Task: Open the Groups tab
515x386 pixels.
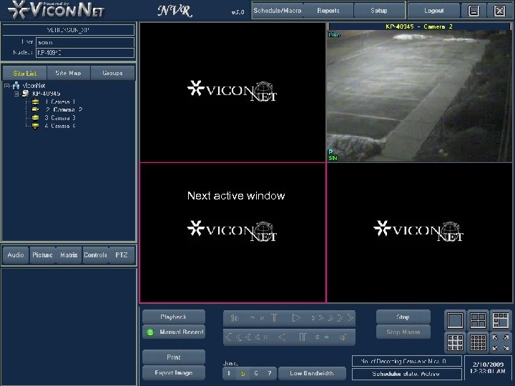Action: coord(112,73)
